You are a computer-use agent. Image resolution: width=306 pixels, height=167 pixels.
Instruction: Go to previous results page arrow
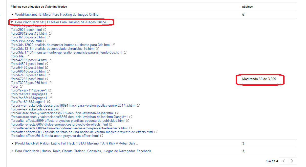(x=284, y=161)
